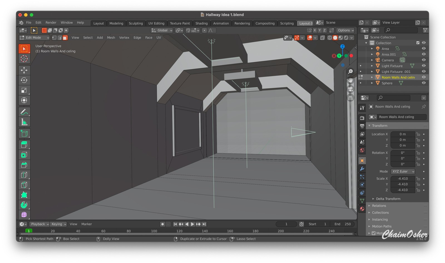Open the Modifiers wrench properties tab
The height and width of the screenshot is (263, 445).
click(x=362, y=169)
